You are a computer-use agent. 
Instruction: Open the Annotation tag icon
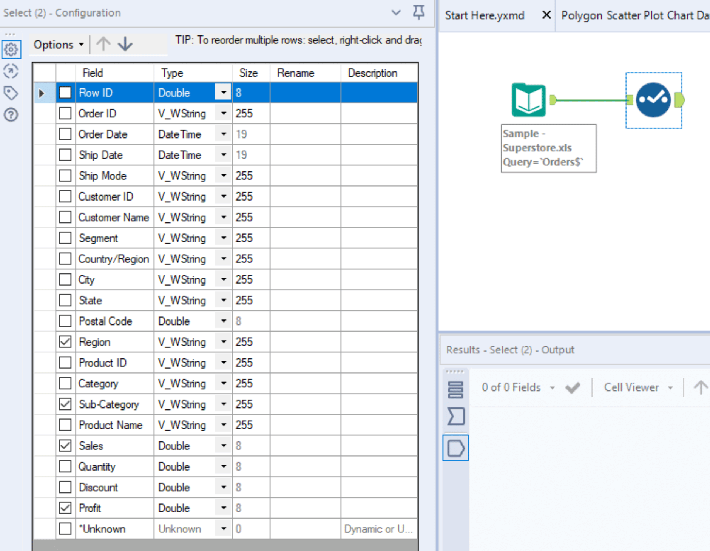coord(11,93)
